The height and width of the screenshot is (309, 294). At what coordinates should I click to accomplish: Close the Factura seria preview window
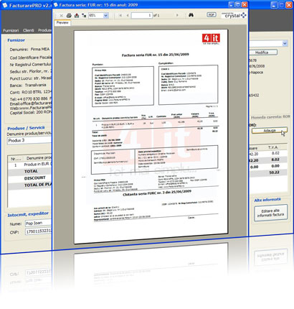coord(245,4)
